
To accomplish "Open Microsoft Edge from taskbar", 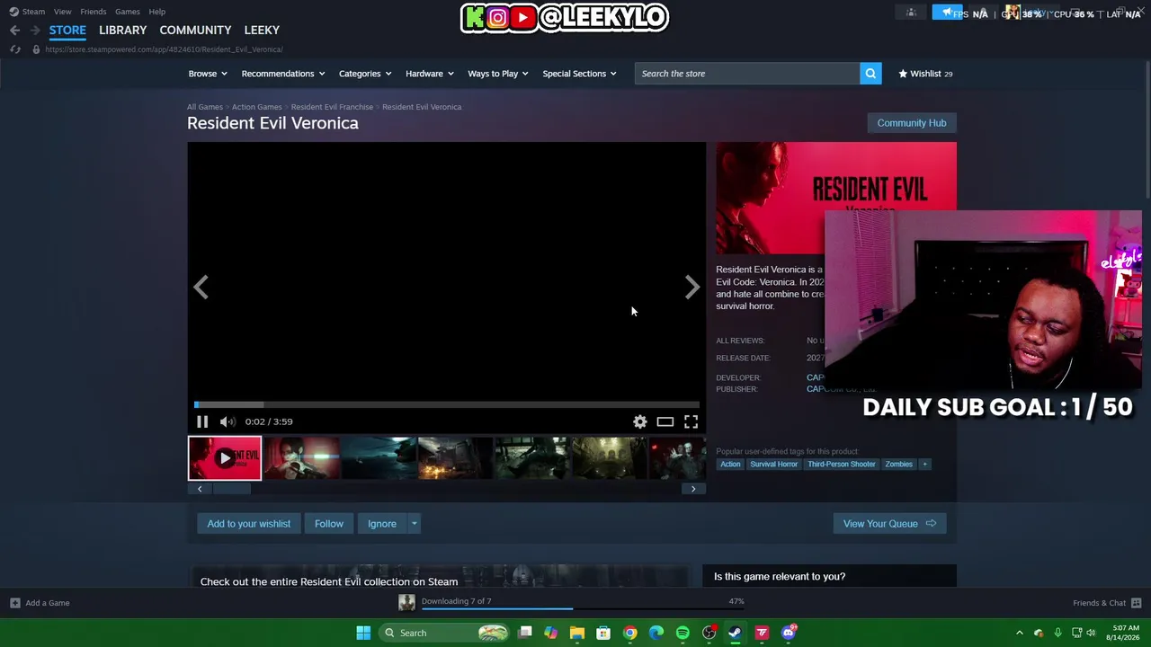I will pos(656,633).
